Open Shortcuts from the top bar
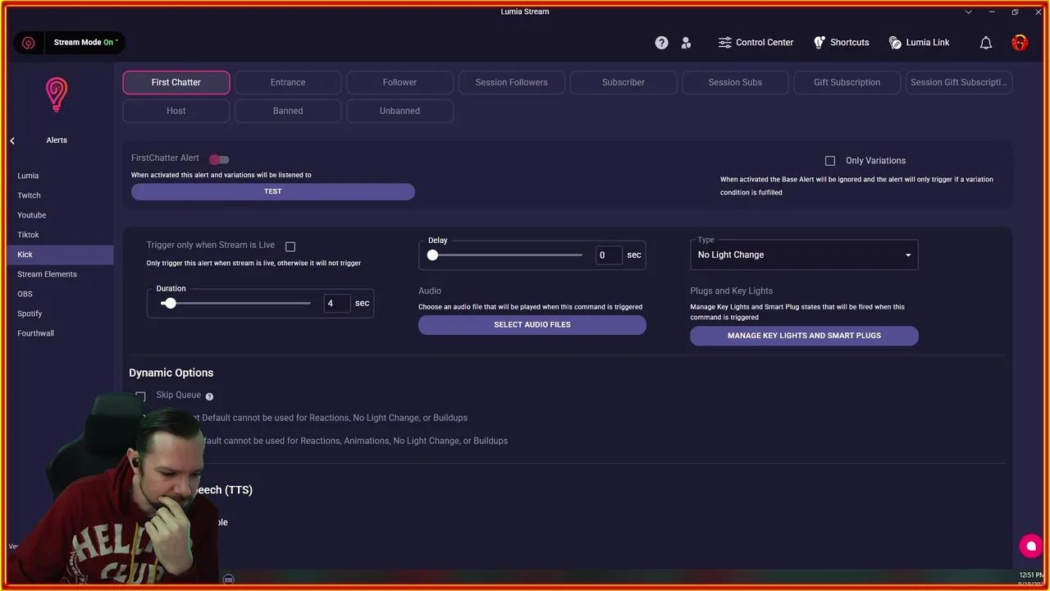Image resolution: width=1050 pixels, height=591 pixels. coord(841,43)
